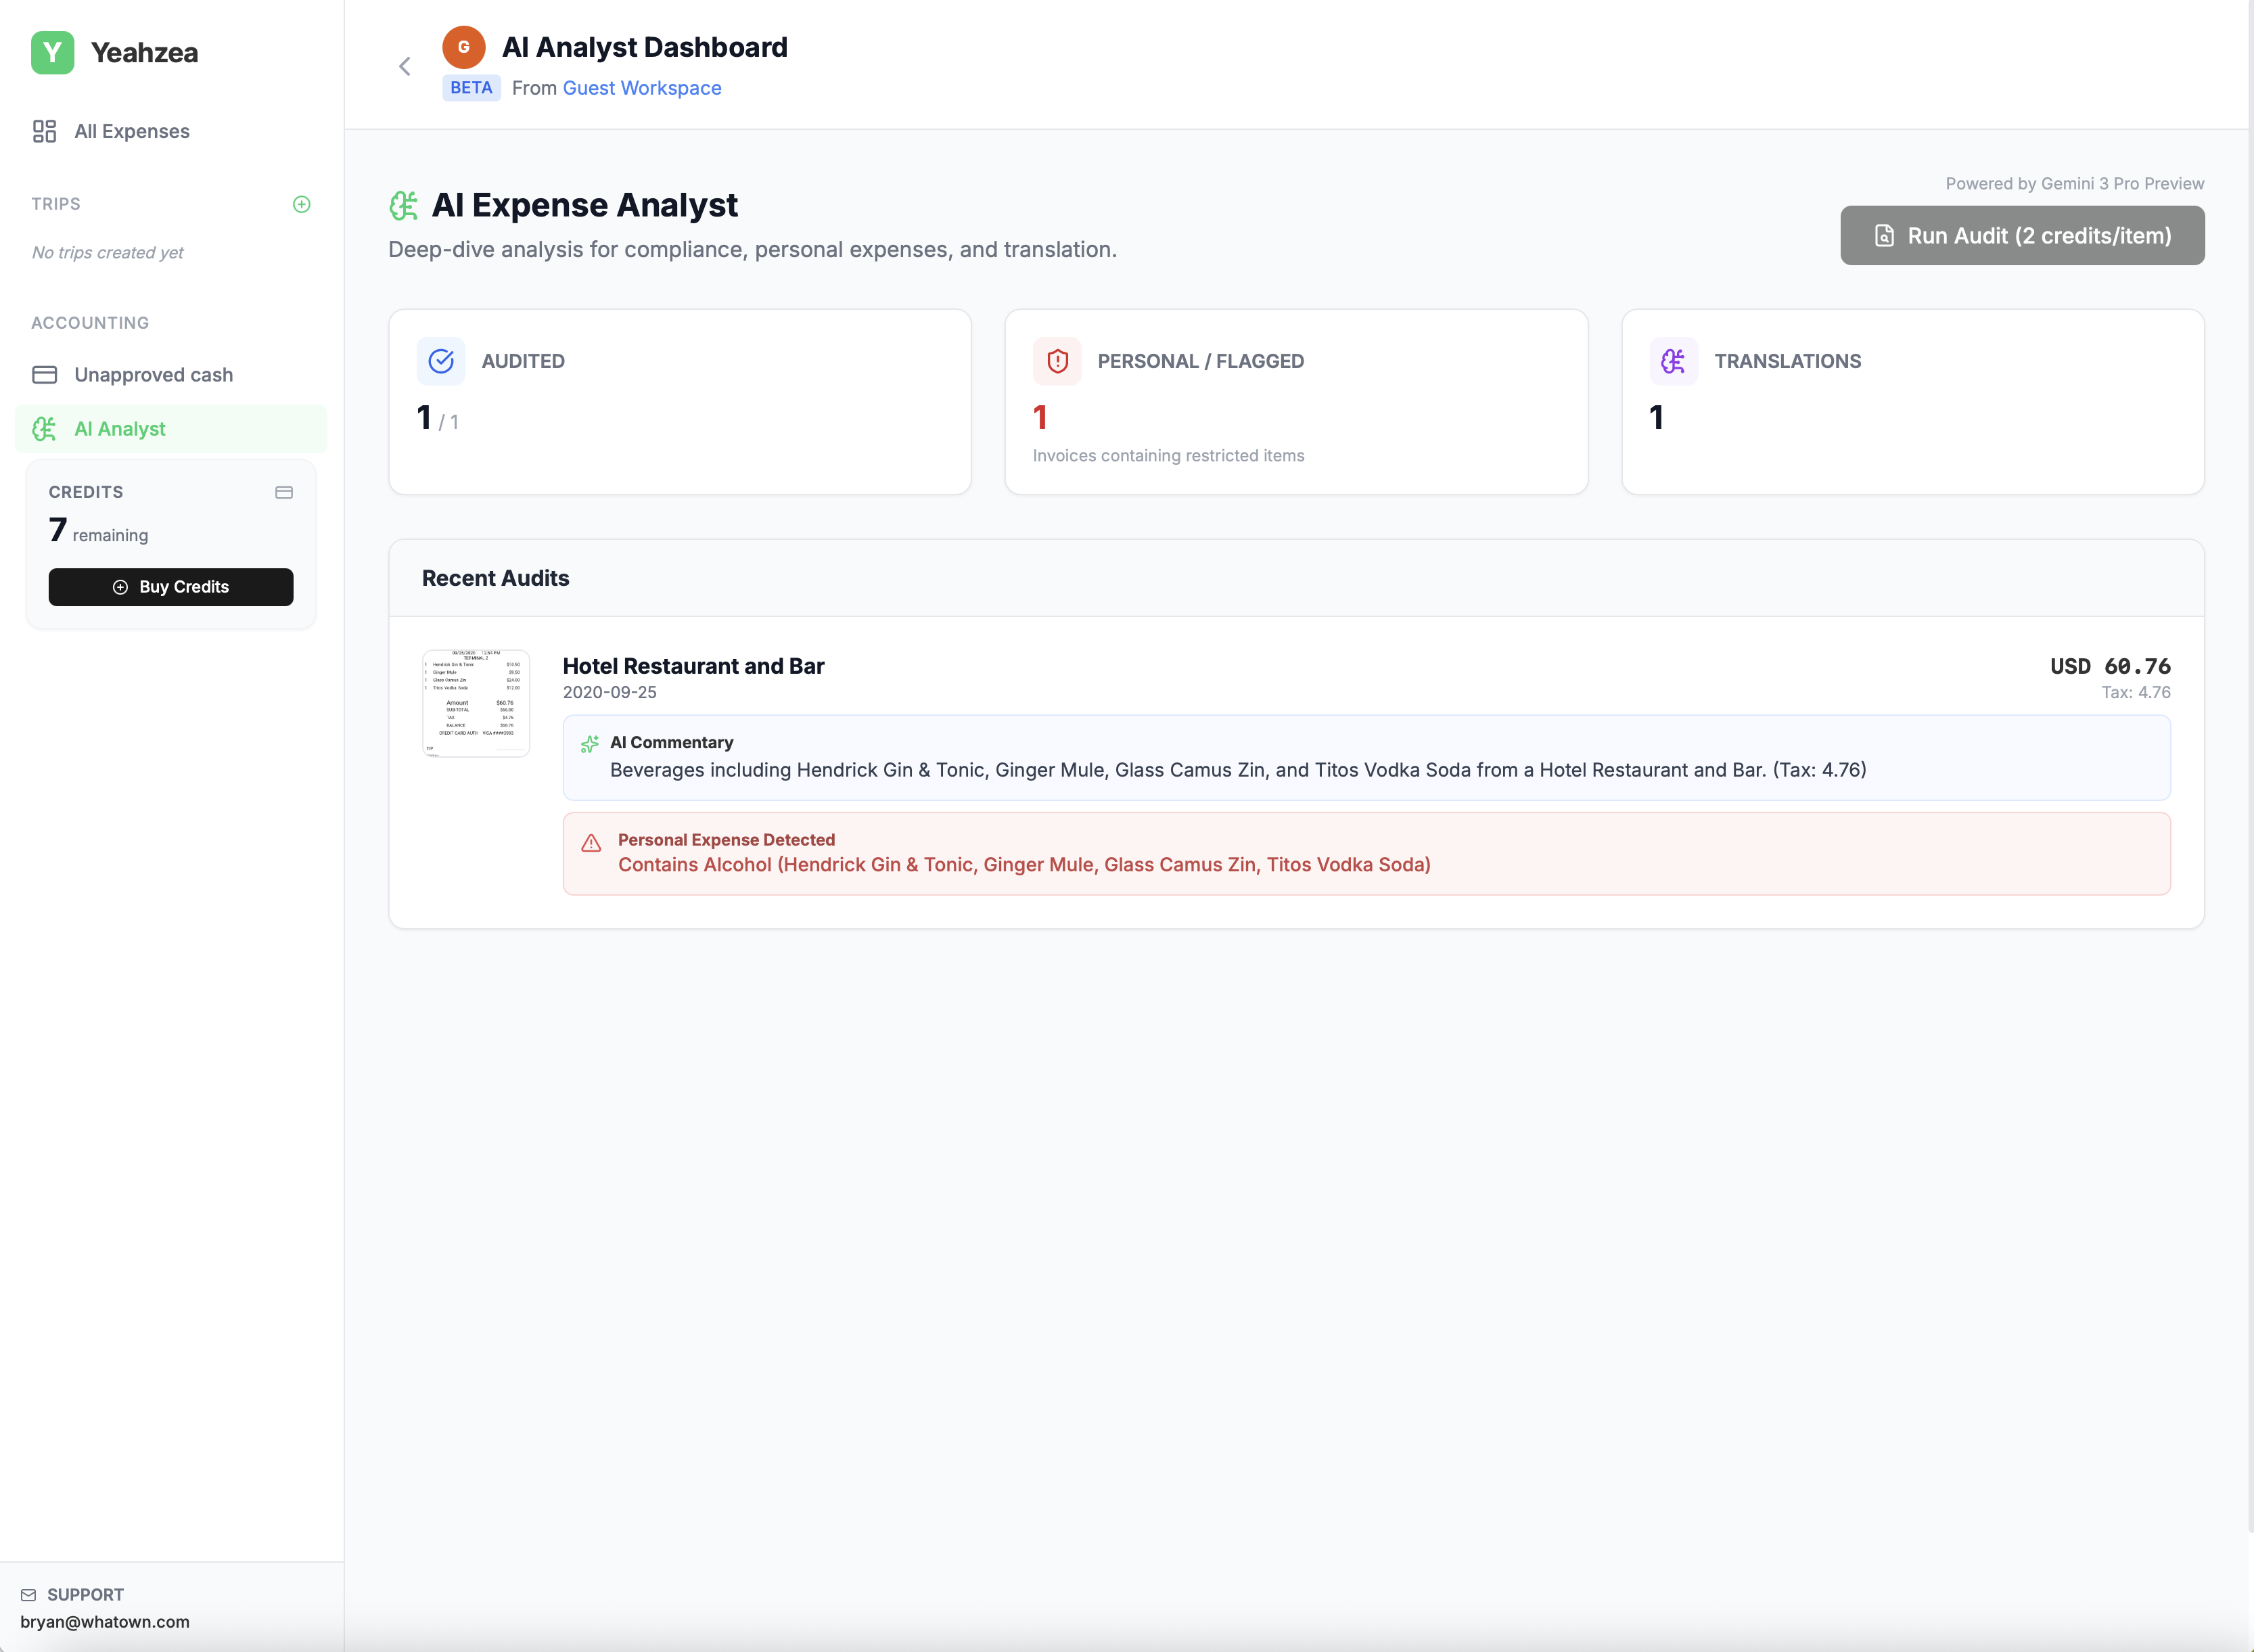Image resolution: width=2254 pixels, height=1652 pixels.
Task: Email support at bryan@whatown.com
Action: pyautogui.click(x=107, y=1622)
